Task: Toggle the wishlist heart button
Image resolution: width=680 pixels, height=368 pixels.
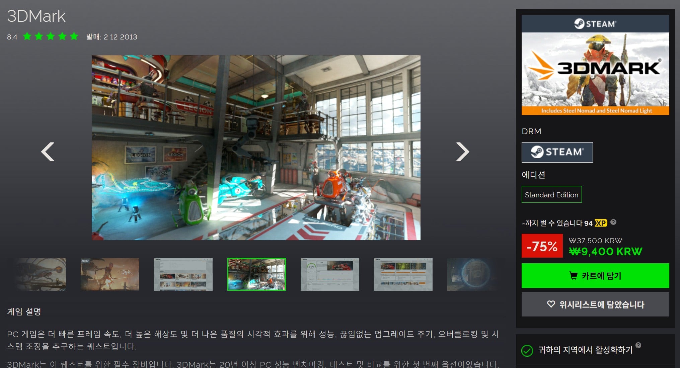Action: point(595,304)
